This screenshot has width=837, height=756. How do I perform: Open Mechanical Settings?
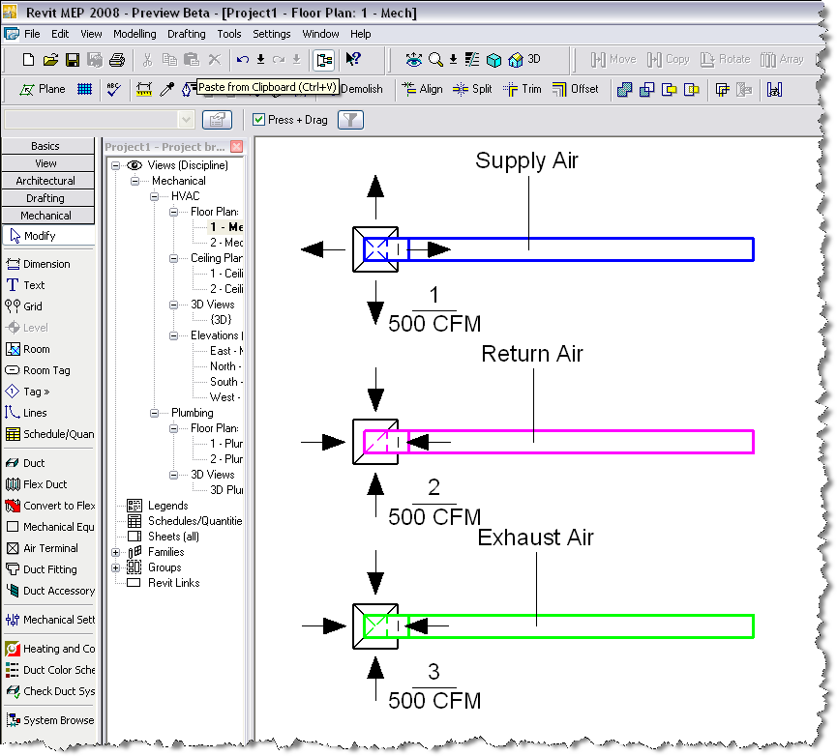tap(49, 620)
